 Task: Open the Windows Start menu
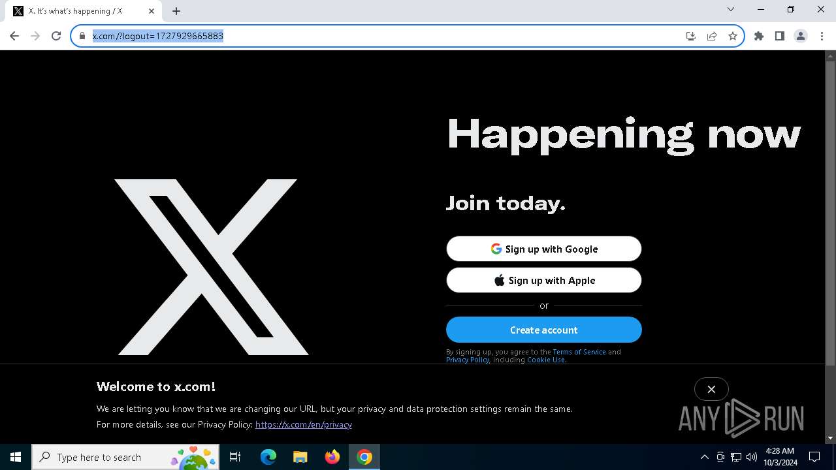16,457
